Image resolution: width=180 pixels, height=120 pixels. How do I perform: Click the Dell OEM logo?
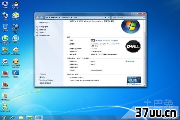pos(133,46)
